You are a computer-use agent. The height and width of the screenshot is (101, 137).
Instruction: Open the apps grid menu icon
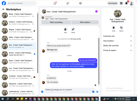click(x=121, y=3)
